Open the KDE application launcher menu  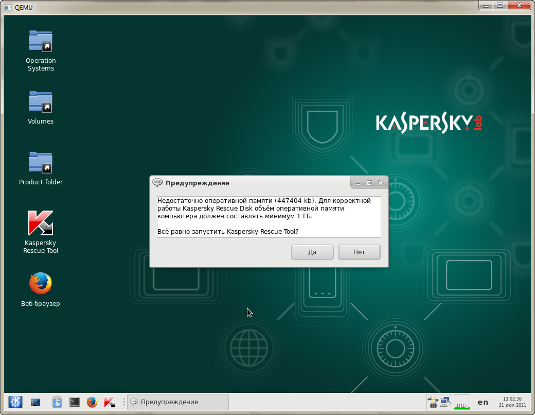click(x=15, y=402)
